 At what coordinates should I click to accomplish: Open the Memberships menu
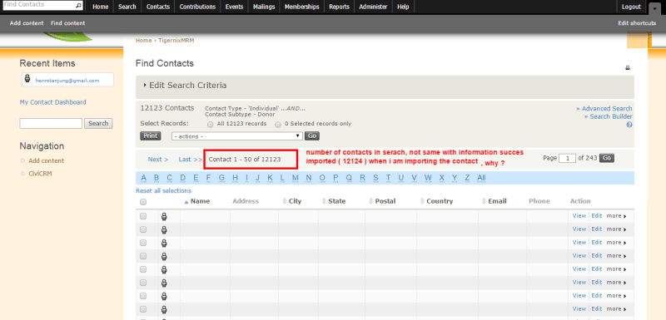tap(302, 7)
